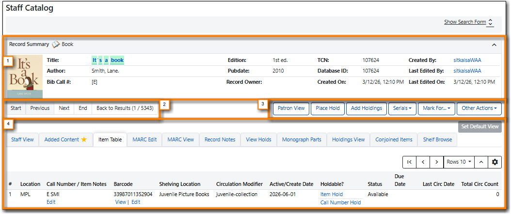The image size is (511, 214).
Task: Click the It's a Book cover thumbnail
Action: point(25,77)
